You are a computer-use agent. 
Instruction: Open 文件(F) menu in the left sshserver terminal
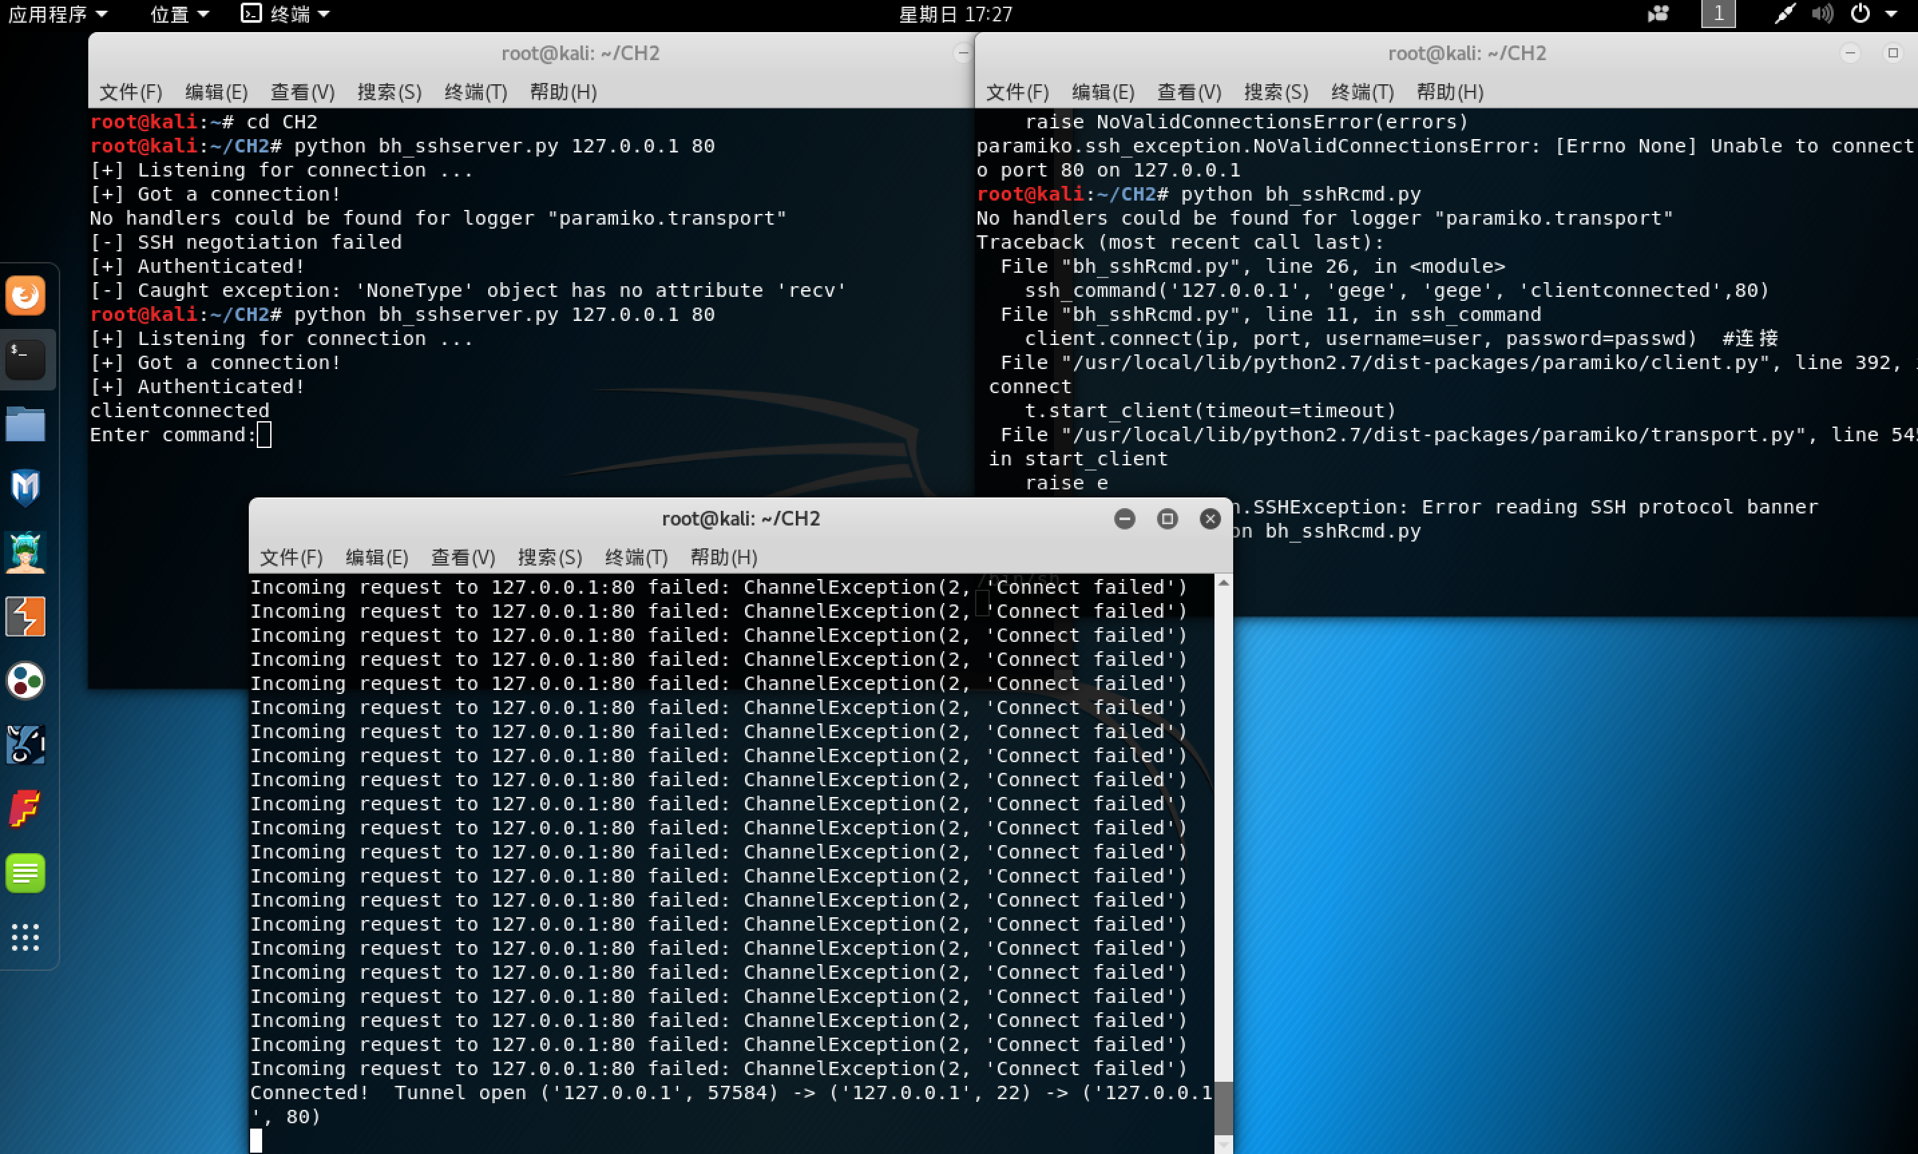coord(130,92)
